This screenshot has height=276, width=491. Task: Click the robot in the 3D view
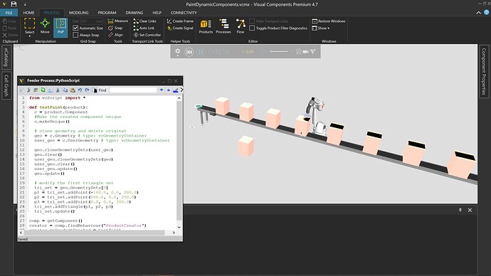click(316, 115)
